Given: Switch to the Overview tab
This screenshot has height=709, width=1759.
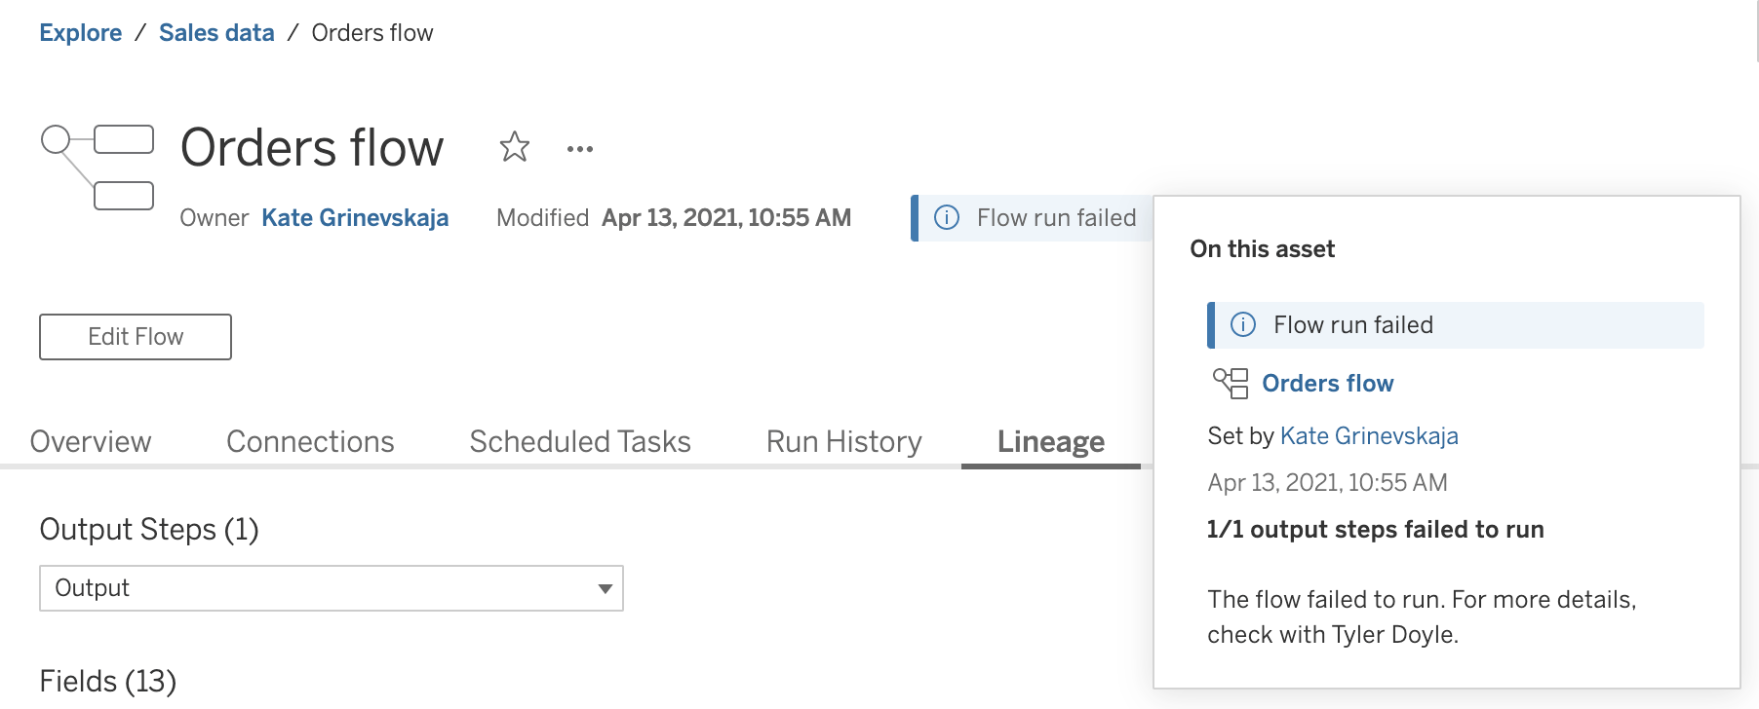Looking at the screenshot, I should pyautogui.click(x=91, y=442).
